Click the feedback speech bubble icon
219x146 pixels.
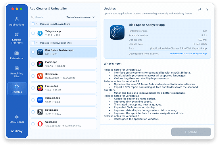199,9
